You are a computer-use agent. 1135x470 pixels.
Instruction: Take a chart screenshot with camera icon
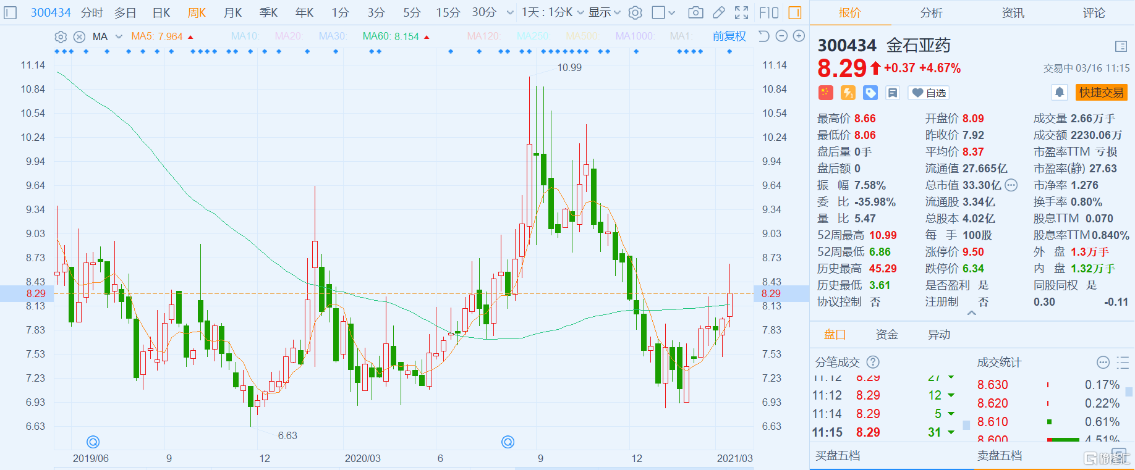tap(695, 12)
